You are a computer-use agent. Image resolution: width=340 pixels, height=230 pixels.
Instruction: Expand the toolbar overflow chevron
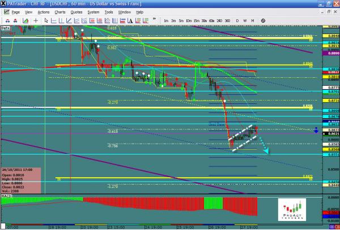(x=154, y=20)
